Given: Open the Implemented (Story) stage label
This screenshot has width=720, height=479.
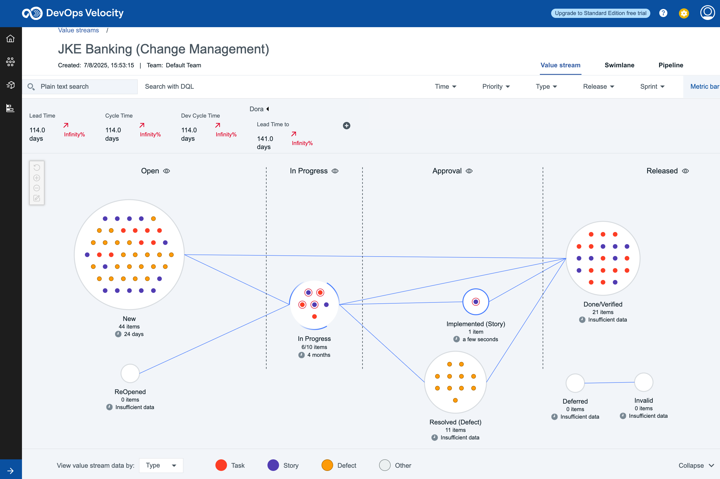Looking at the screenshot, I should point(476,324).
